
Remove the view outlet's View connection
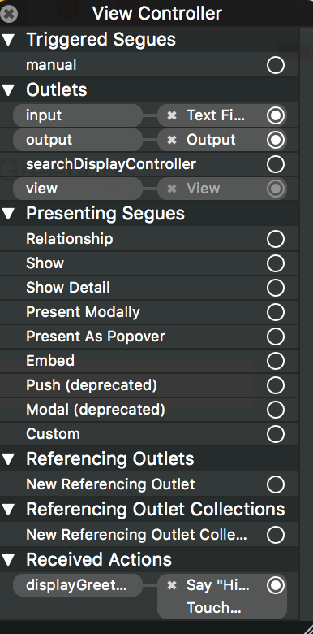tap(172, 189)
